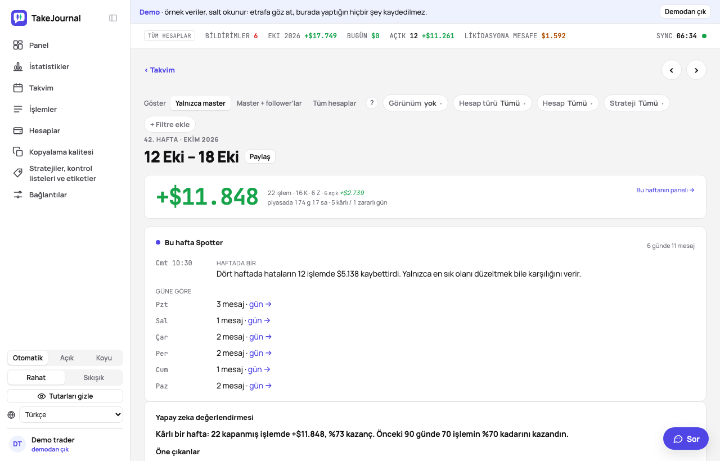Click + Filtre ekle button
Image resolution: width=720 pixels, height=461 pixels.
(x=170, y=124)
